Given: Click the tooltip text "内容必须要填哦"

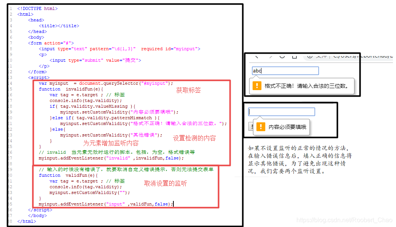Looking at the screenshot, I should point(288,127).
